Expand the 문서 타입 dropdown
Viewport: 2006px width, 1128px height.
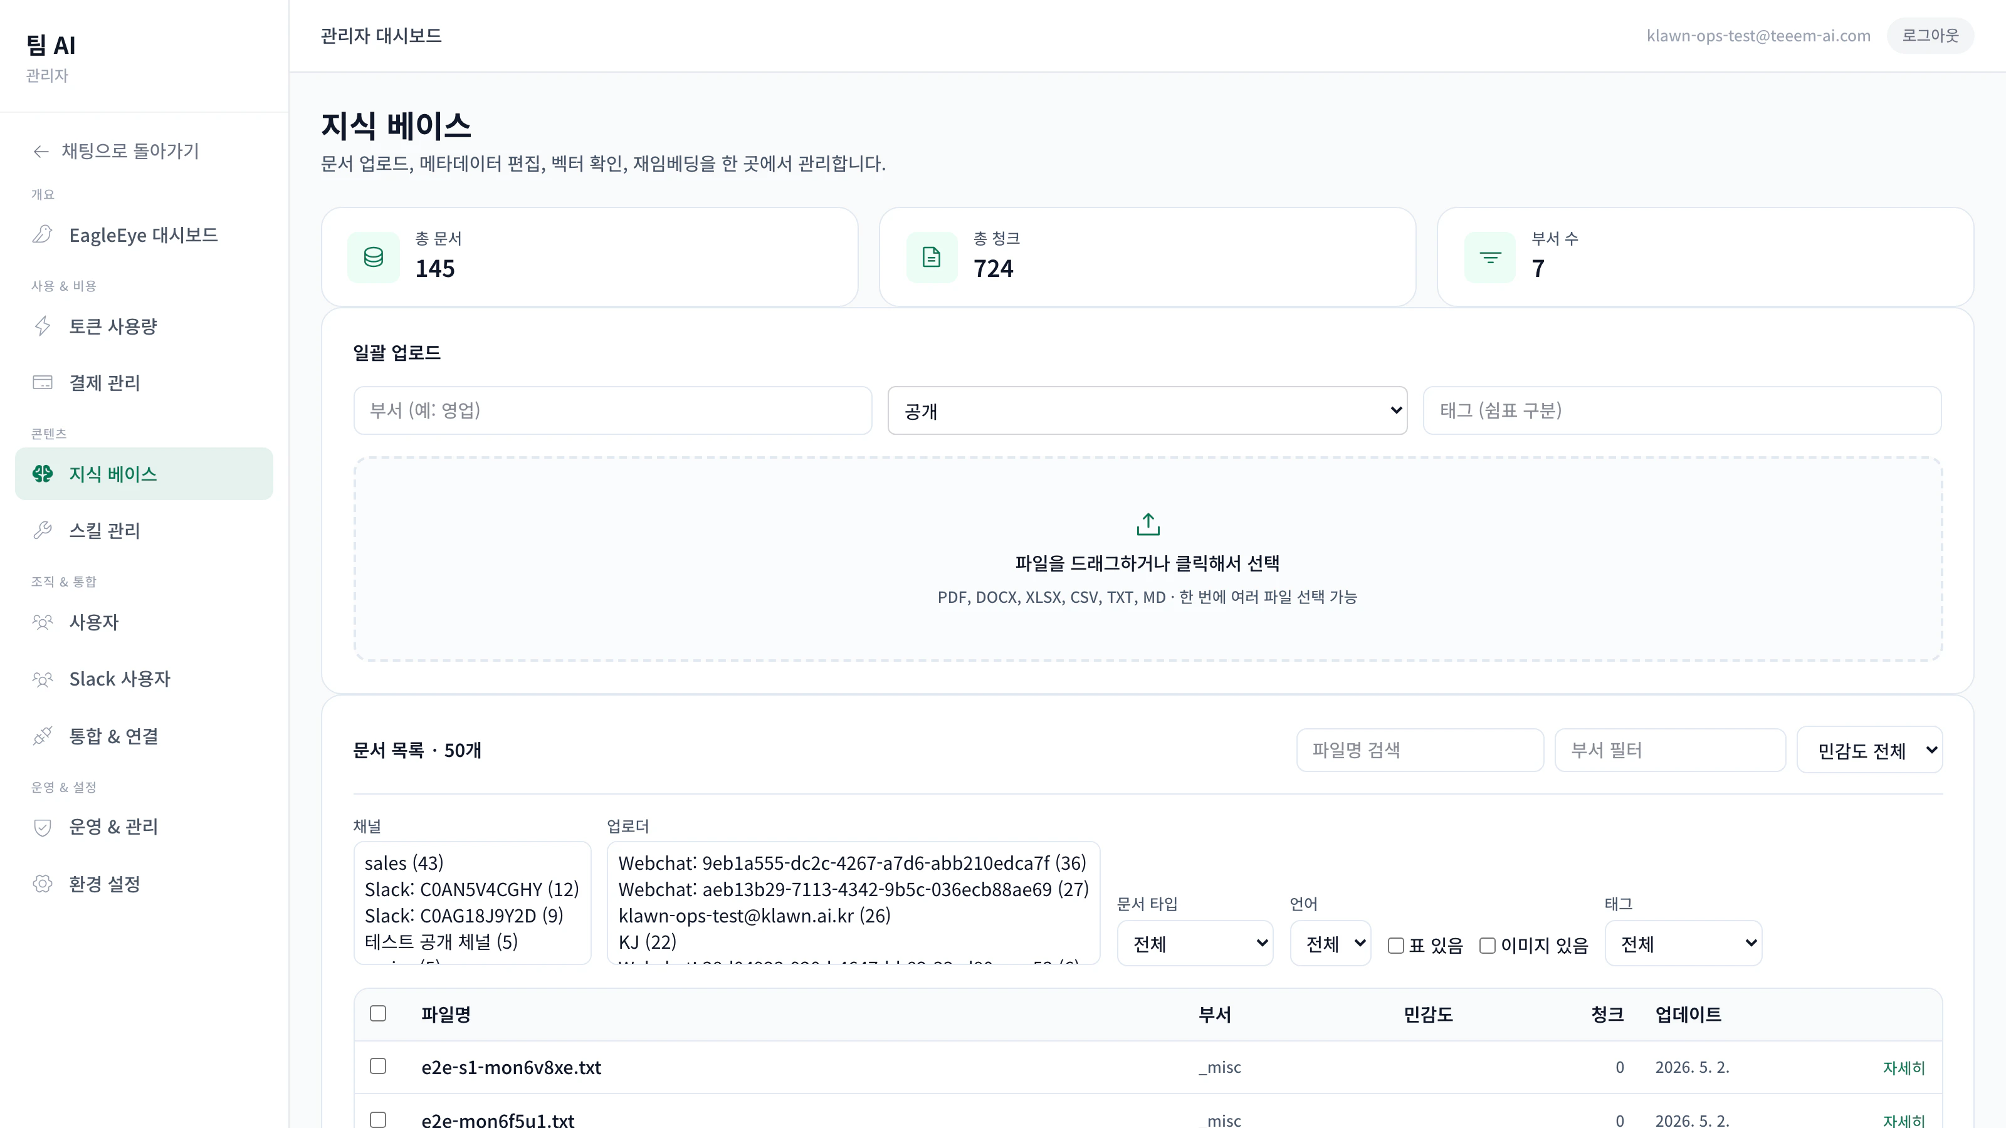(x=1195, y=944)
